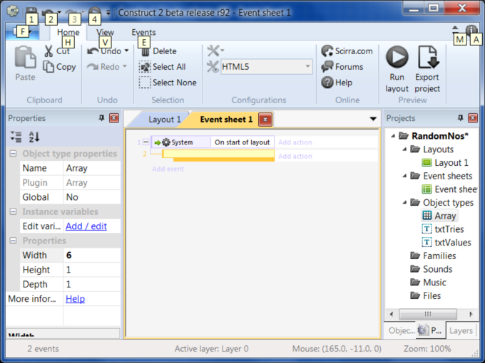Collapse the Layouts folder

pyautogui.click(x=404, y=149)
